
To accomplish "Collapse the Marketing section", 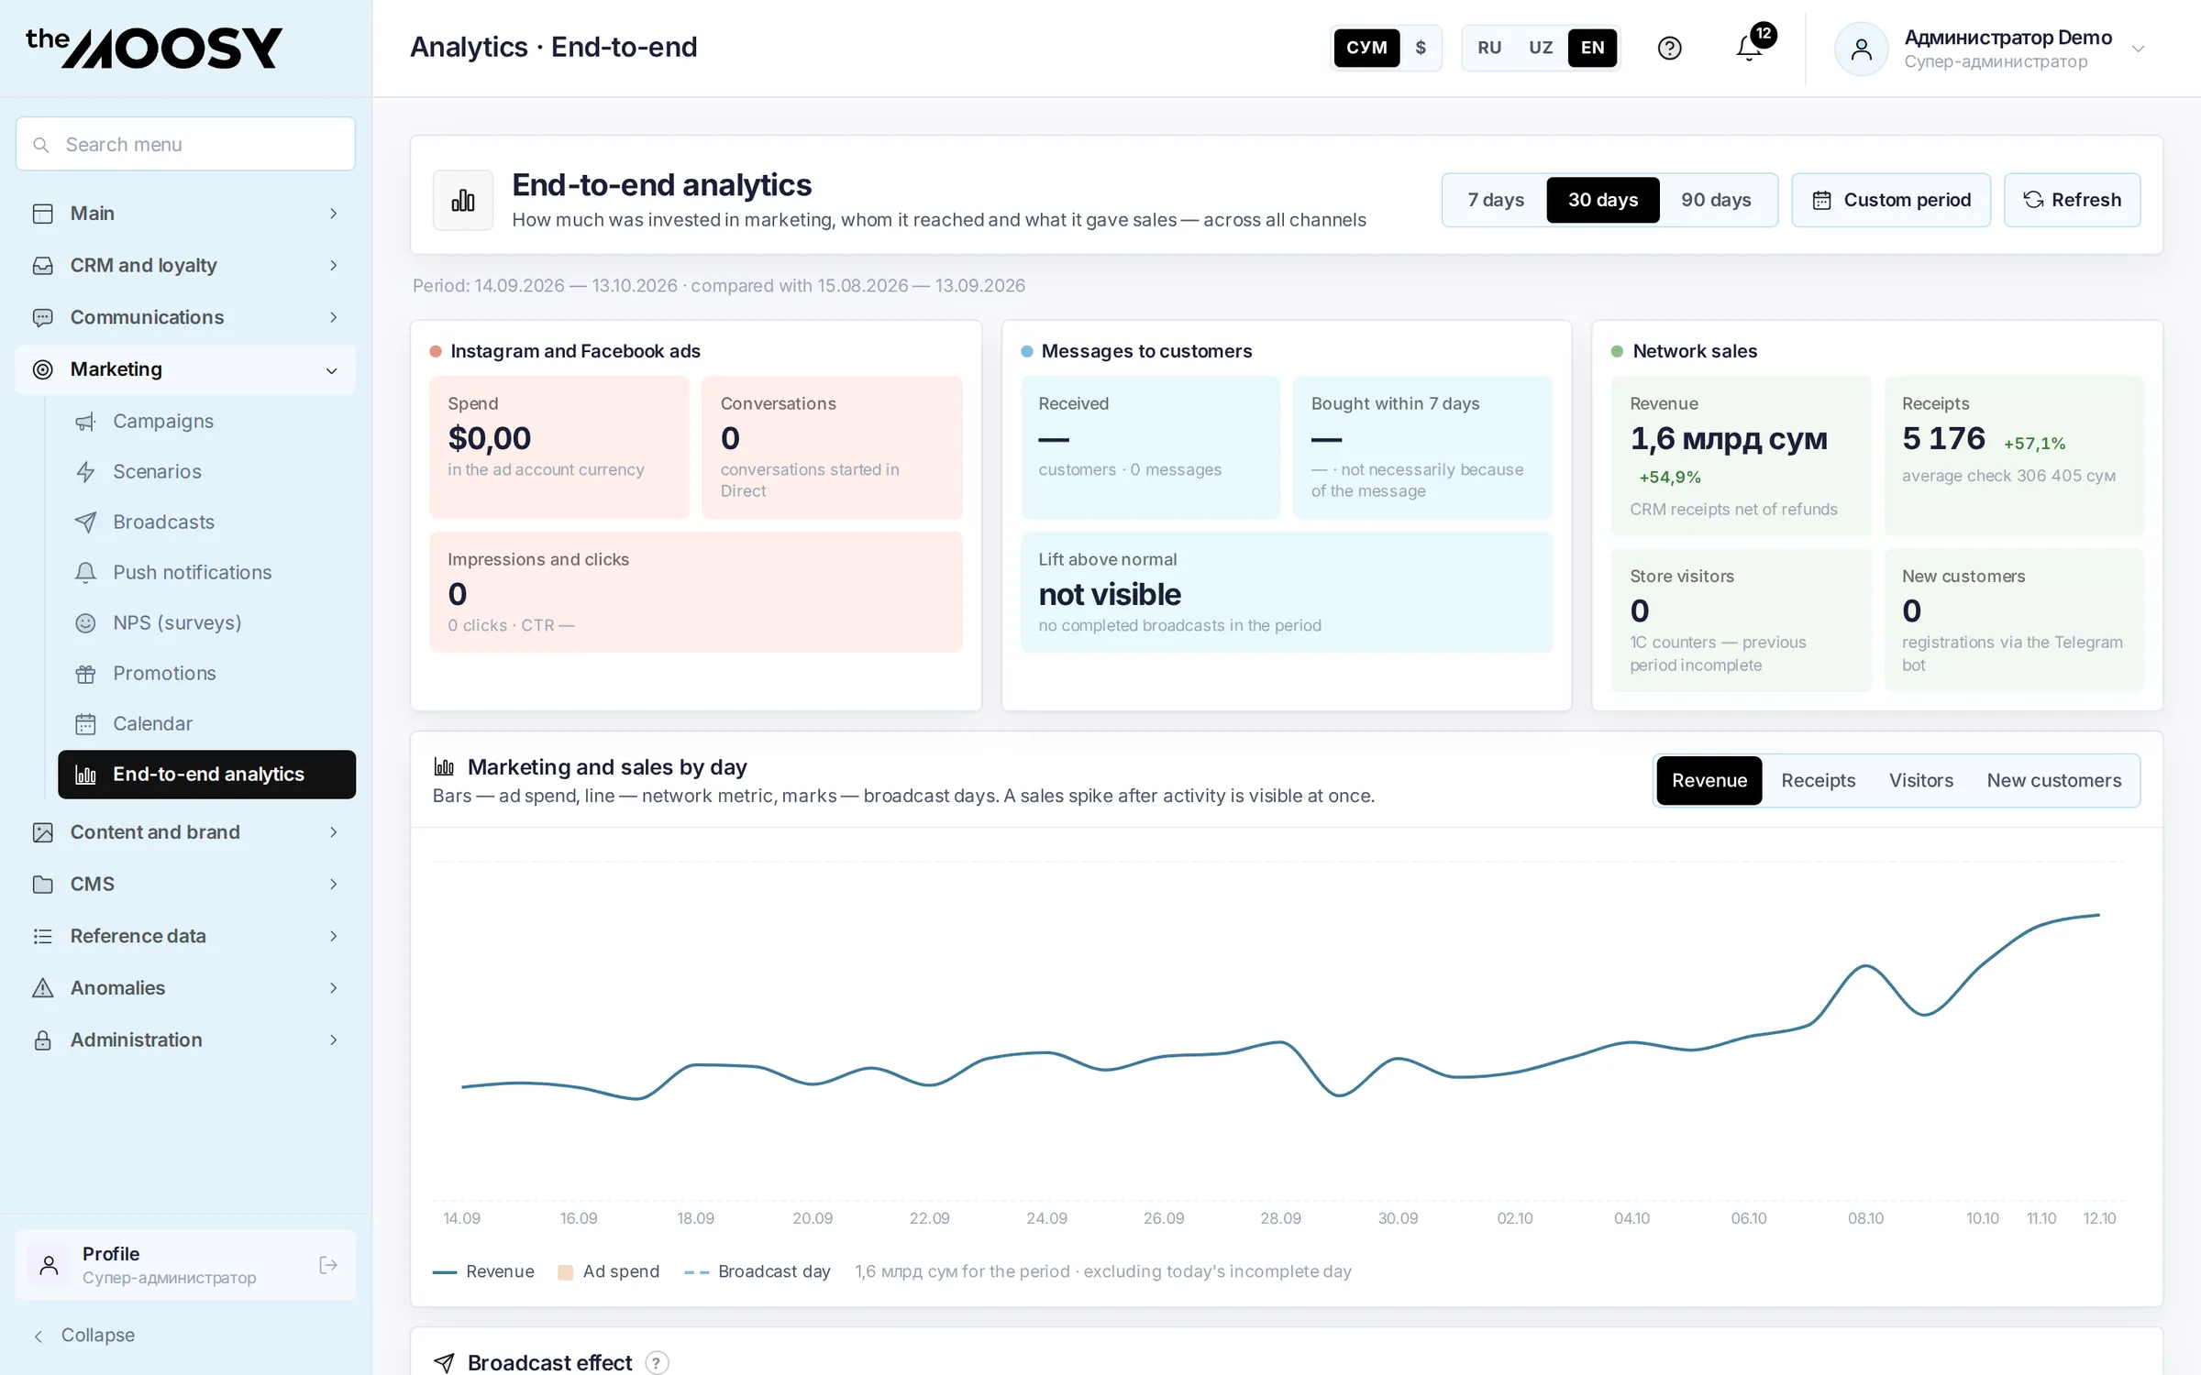I will click(x=185, y=369).
